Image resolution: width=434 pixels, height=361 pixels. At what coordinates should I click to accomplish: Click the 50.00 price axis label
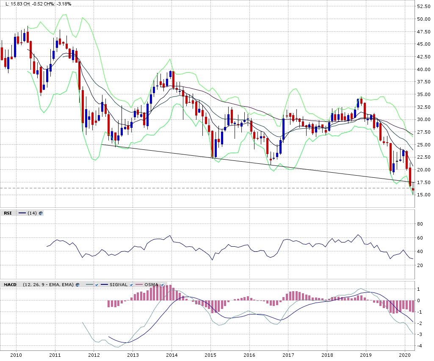(x=424, y=19)
